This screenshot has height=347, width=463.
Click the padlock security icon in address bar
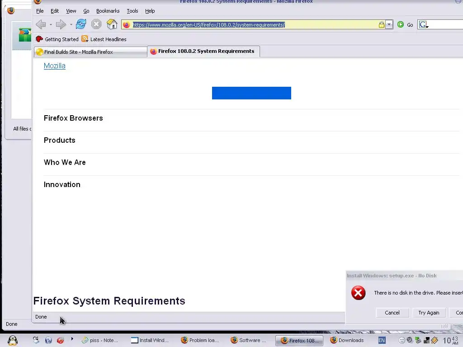coord(382,25)
